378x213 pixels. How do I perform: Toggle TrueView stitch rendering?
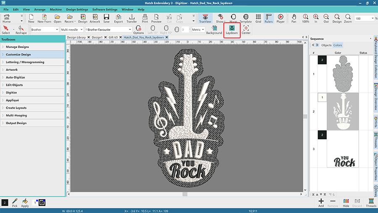(x=205, y=18)
